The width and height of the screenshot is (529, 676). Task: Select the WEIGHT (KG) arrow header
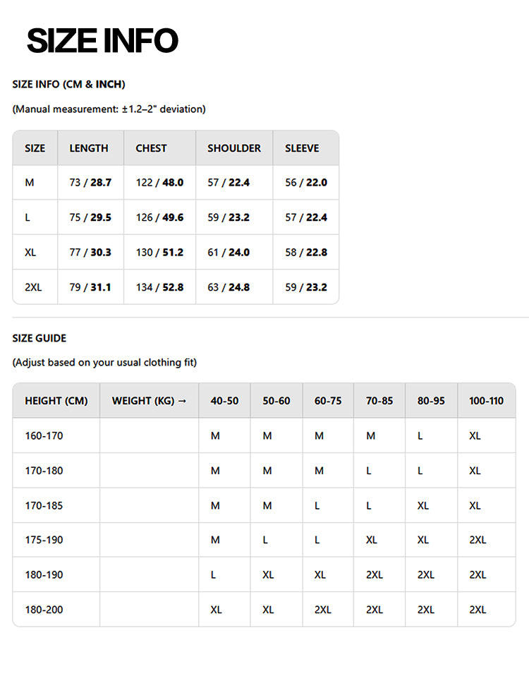point(149,401)
